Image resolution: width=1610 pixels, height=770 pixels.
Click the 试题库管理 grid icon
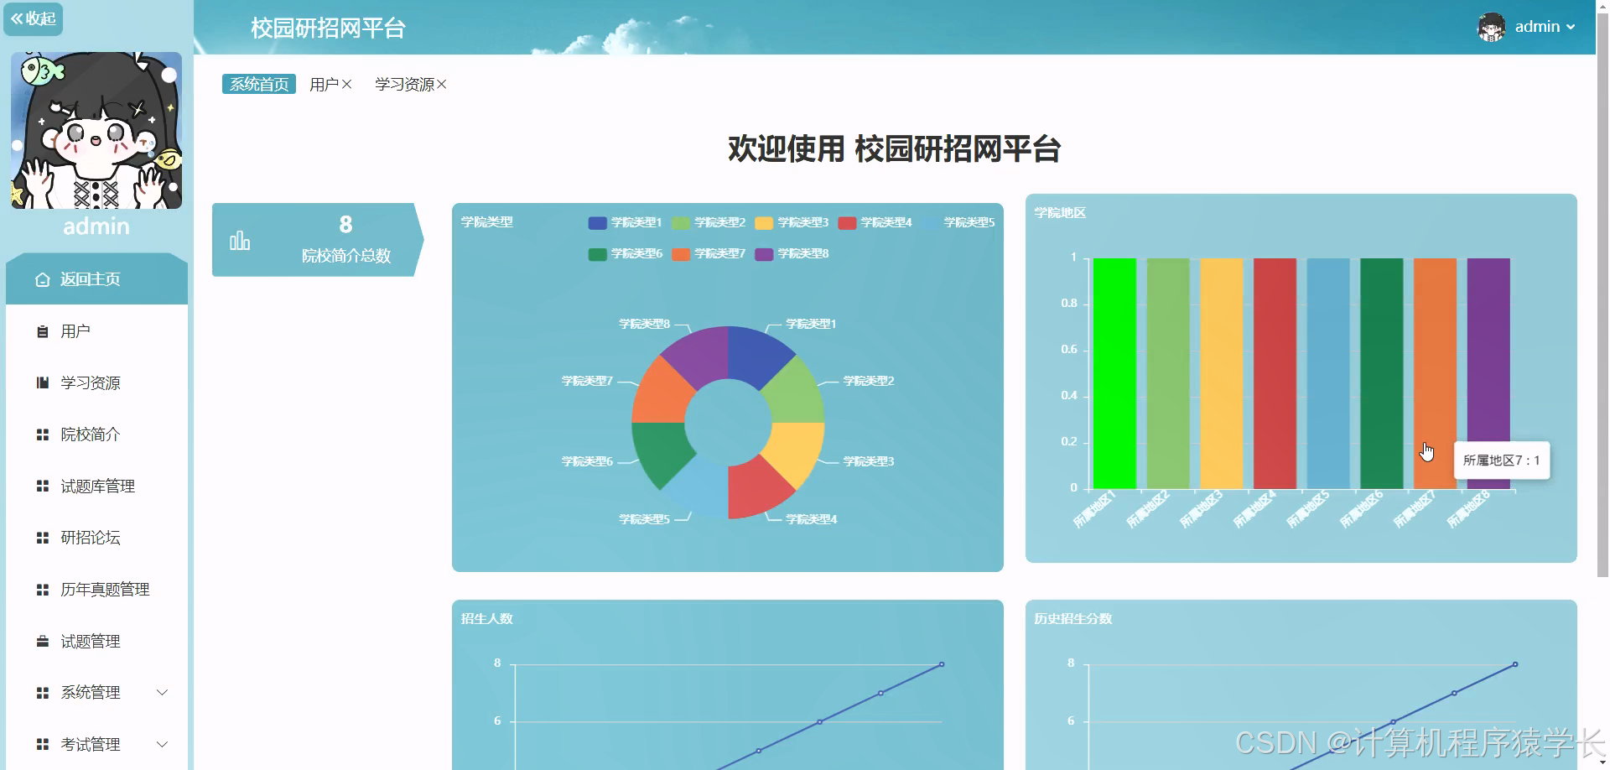[x=43, y=486]
